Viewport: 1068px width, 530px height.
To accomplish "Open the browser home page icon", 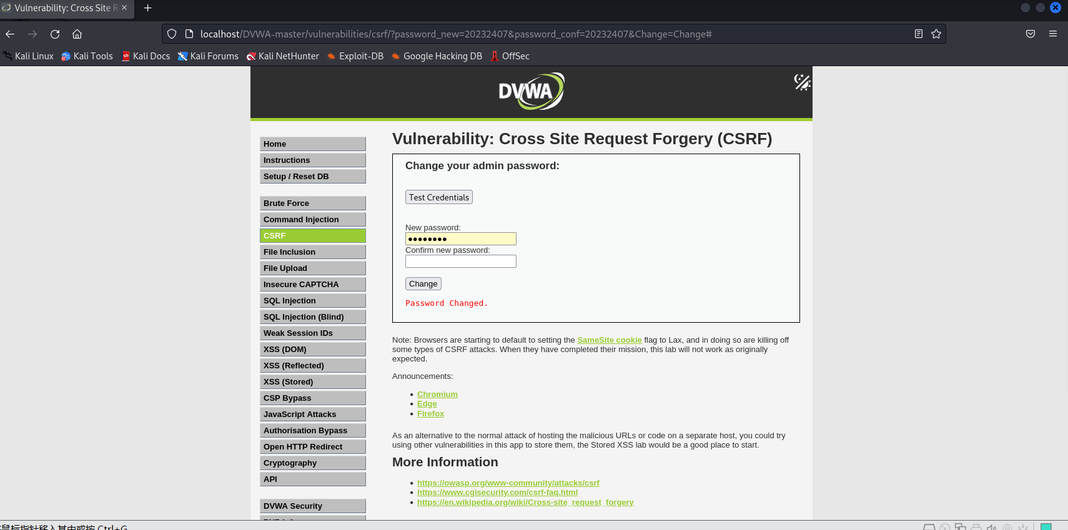I will point(77,34).
